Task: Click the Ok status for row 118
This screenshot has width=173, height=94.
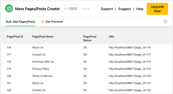Action: [85, 62]
